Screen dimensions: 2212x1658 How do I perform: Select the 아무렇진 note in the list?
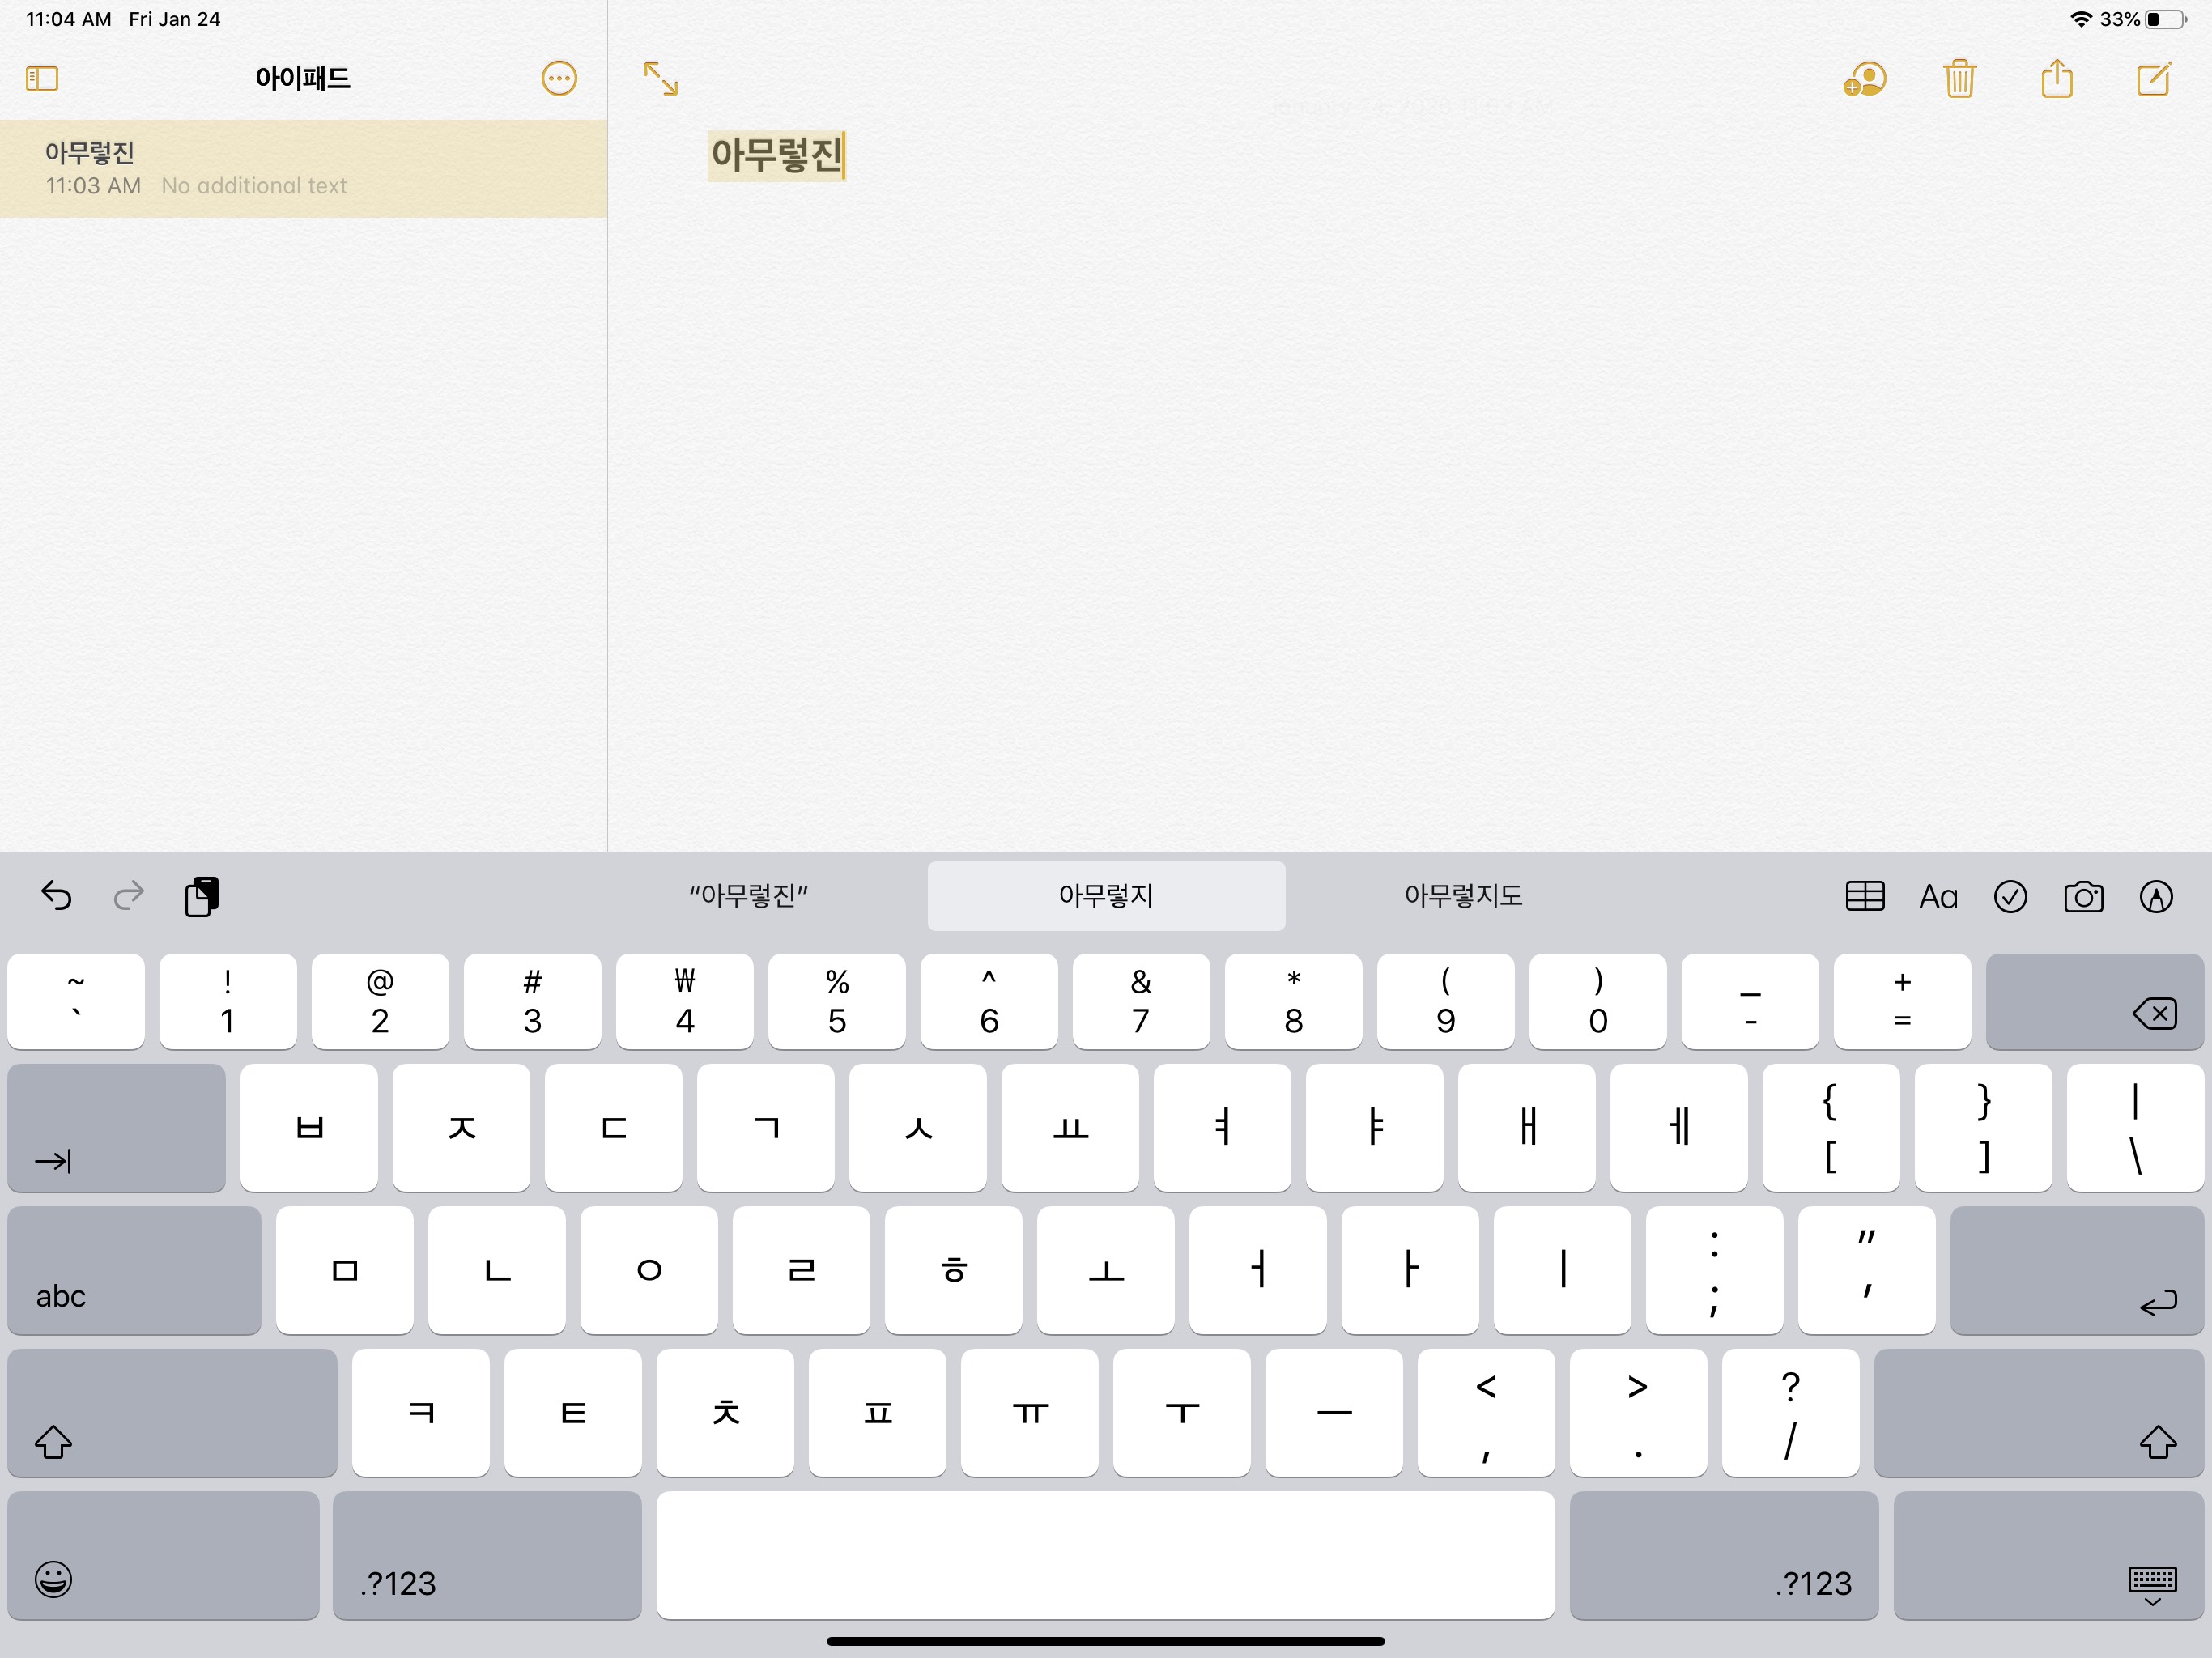(303, 168)
